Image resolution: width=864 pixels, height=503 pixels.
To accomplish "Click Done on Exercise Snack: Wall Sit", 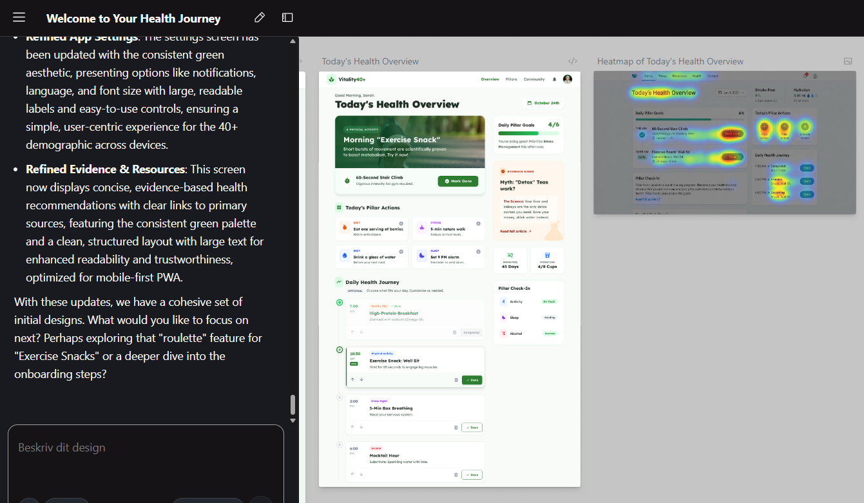I will point(472,380).
